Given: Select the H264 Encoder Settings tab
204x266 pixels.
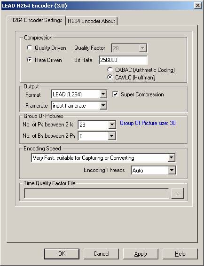Looking at the screenshot, I should click(x=36, y=20).
